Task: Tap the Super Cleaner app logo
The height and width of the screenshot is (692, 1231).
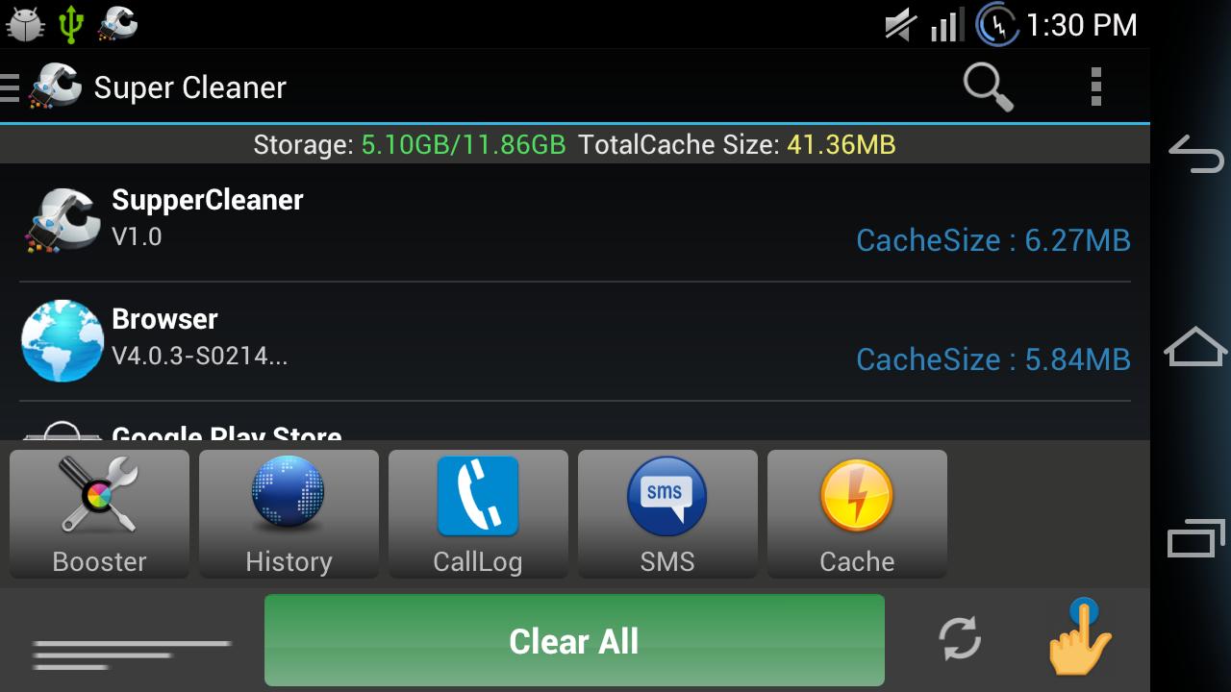Action: (x=56, y=87)
